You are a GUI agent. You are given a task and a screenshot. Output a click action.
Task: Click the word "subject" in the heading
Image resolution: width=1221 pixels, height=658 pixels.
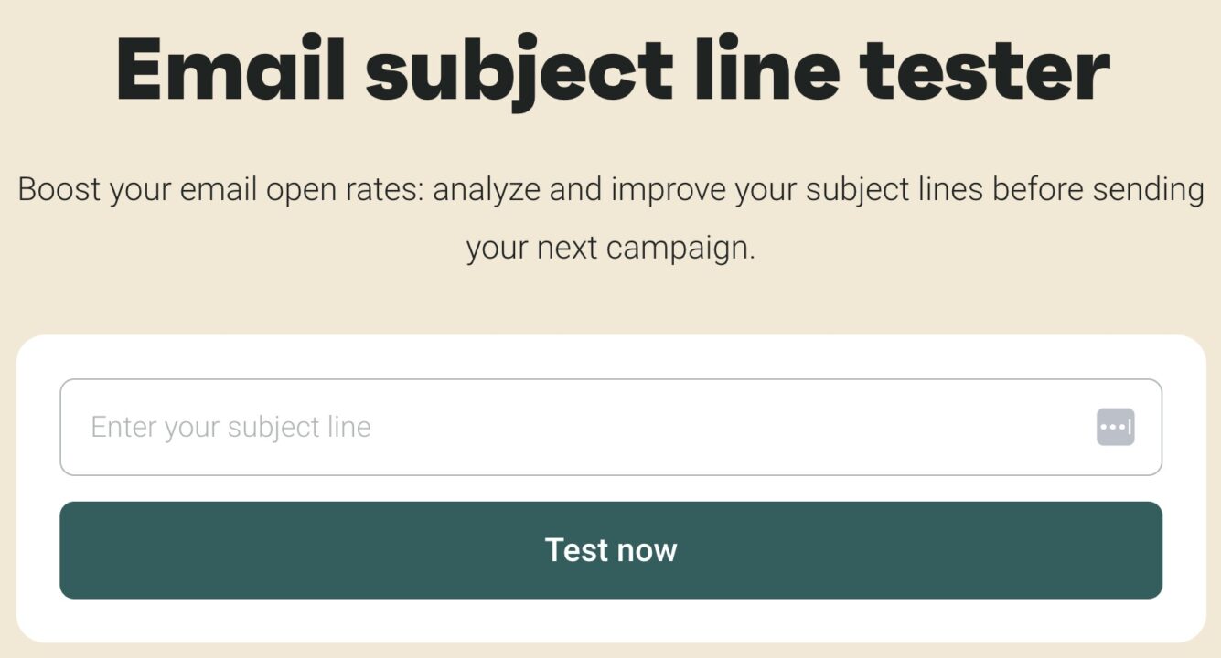point(519,70)
